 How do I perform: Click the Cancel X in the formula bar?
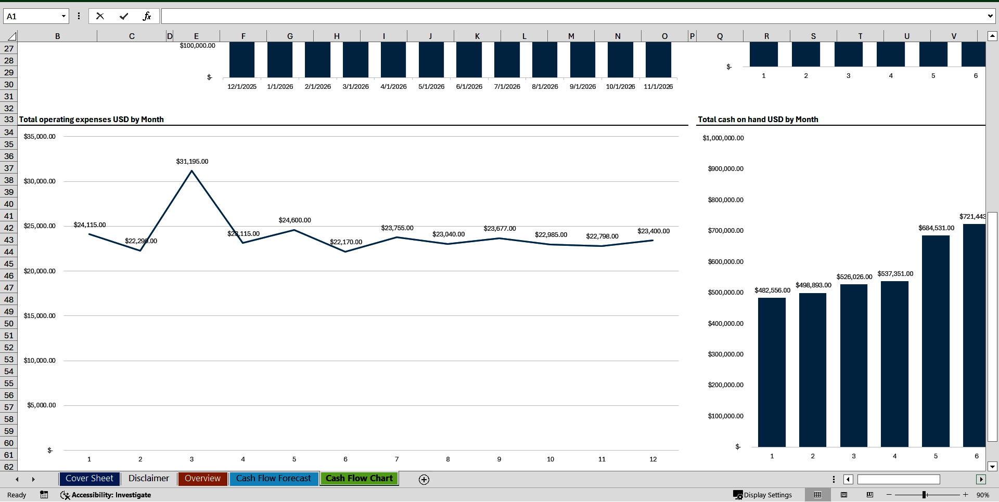pyautogui.click(x=100, y=16)
